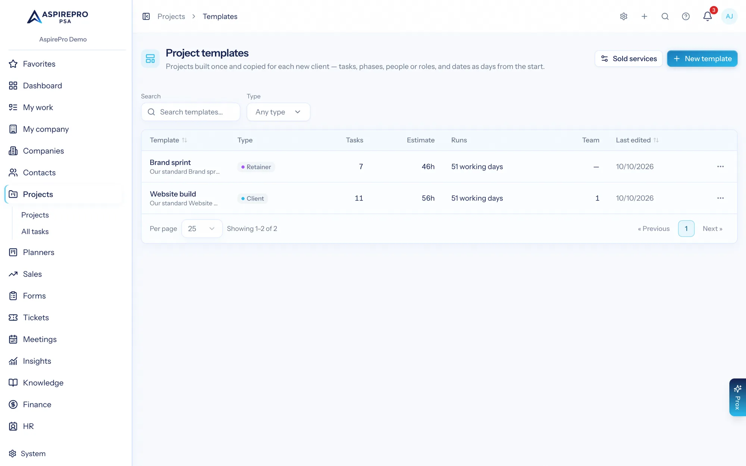Open notifications bell with 3 badge
746x466 pixels.
[x=708, y=16]
